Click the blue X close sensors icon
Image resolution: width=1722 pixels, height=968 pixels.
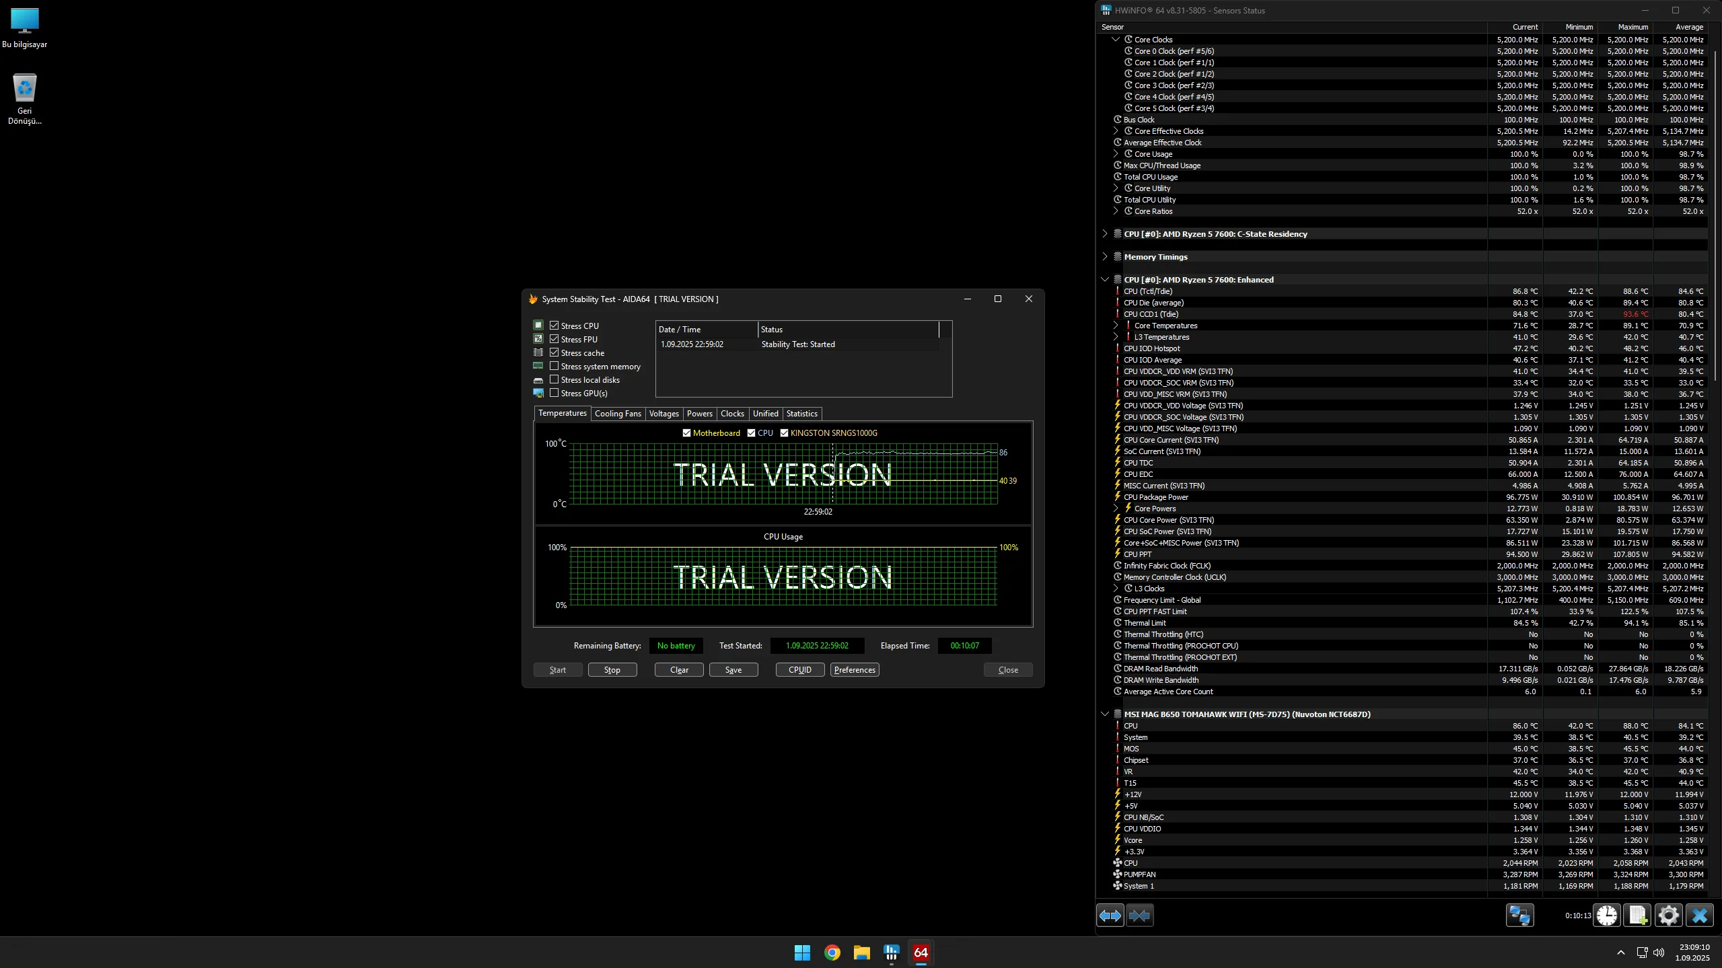tap(1699, 916)
